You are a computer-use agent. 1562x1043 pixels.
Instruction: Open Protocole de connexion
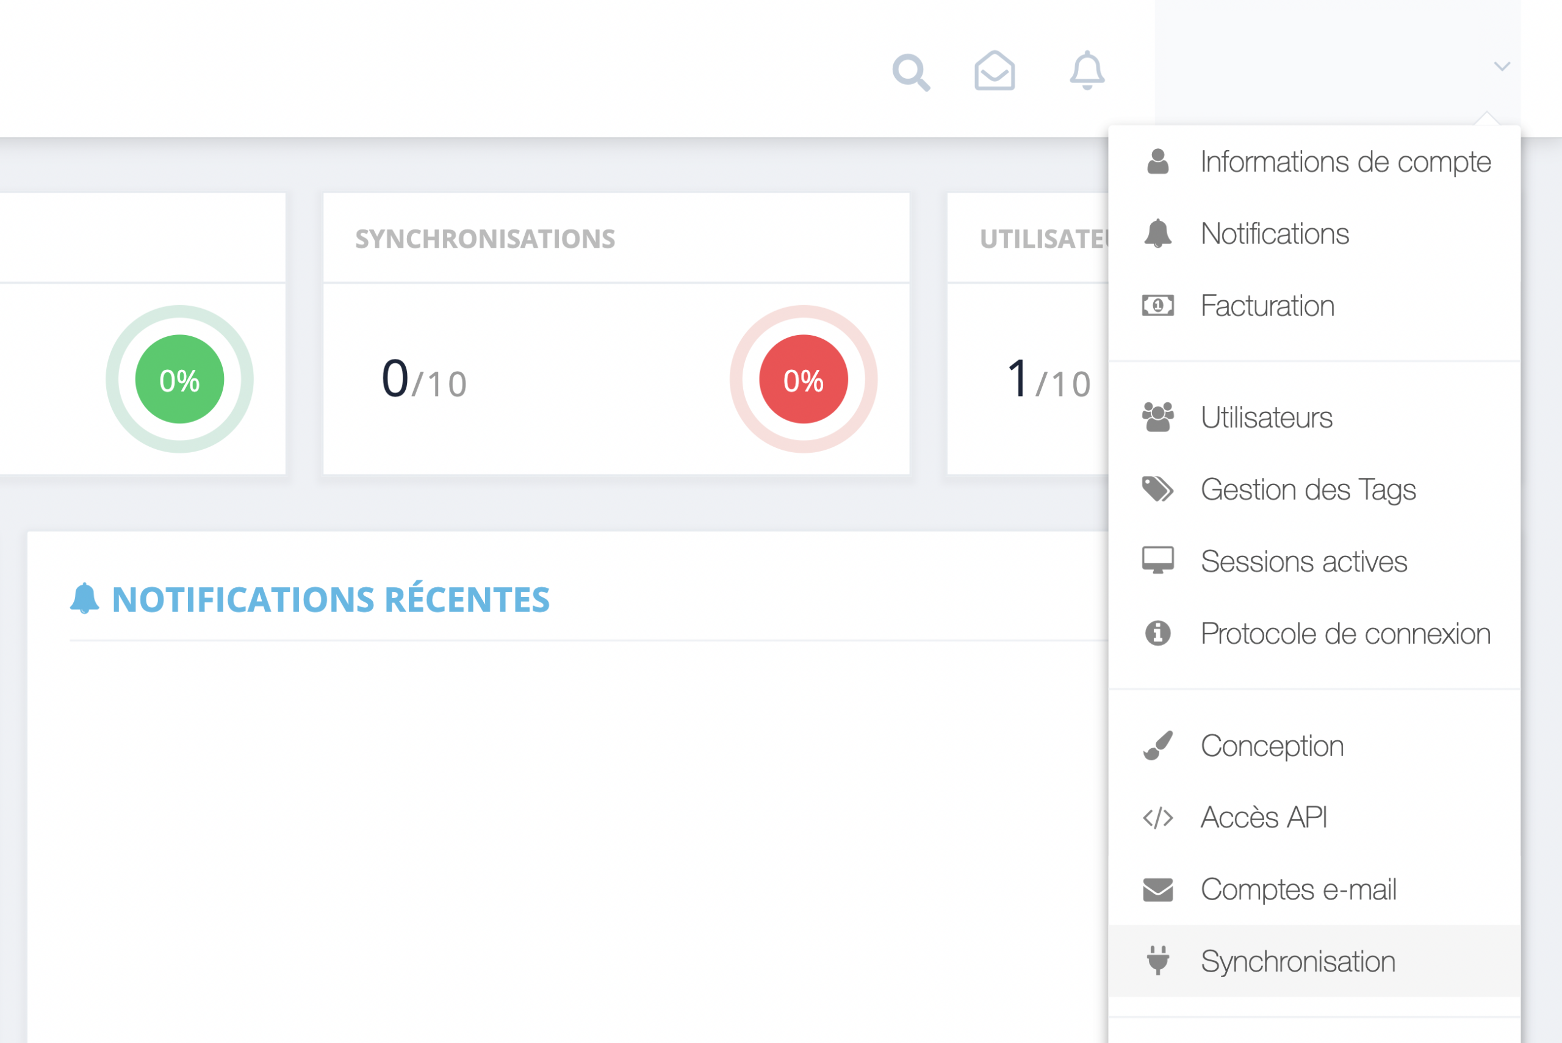click(x=1314, y=633)
